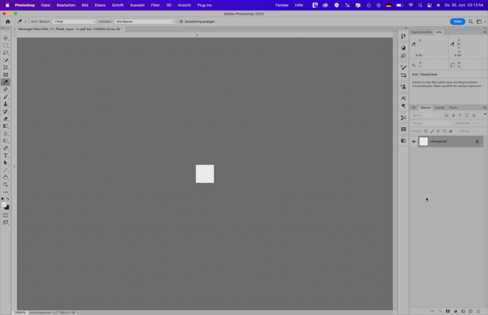Toggle lock position in Fixieren row

[438, 131]
